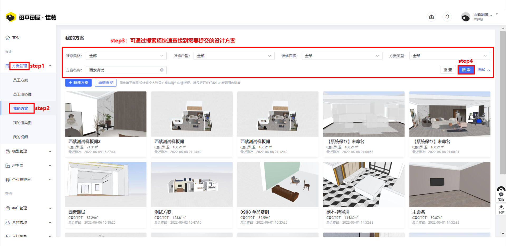
Task: Click the 申请授权 button
Action: point(105,83)
